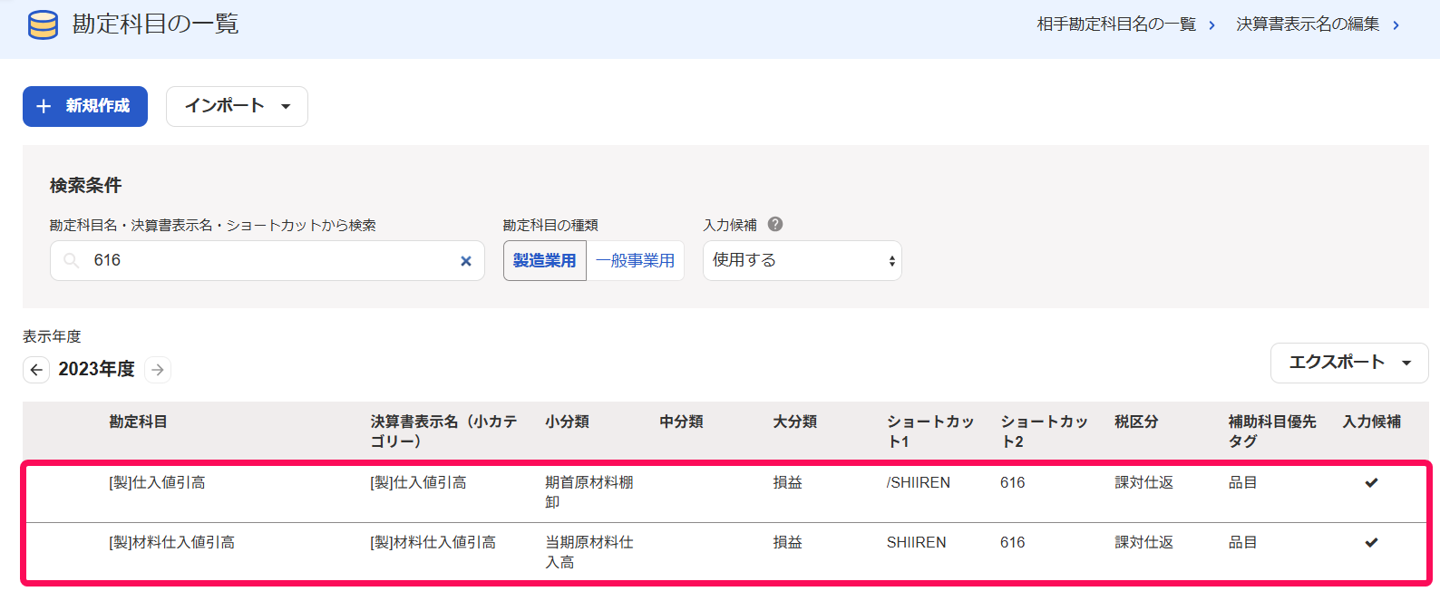Click the help question mark next to 入力候補
Screen dimensions: 1440x601
(x=775, y=224)
